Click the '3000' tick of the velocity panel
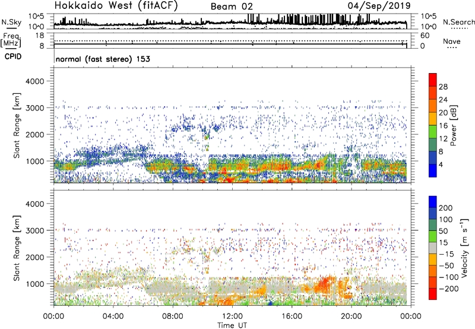Image resolution: width=475 pixels, height=329 pixels. (34, 230)
